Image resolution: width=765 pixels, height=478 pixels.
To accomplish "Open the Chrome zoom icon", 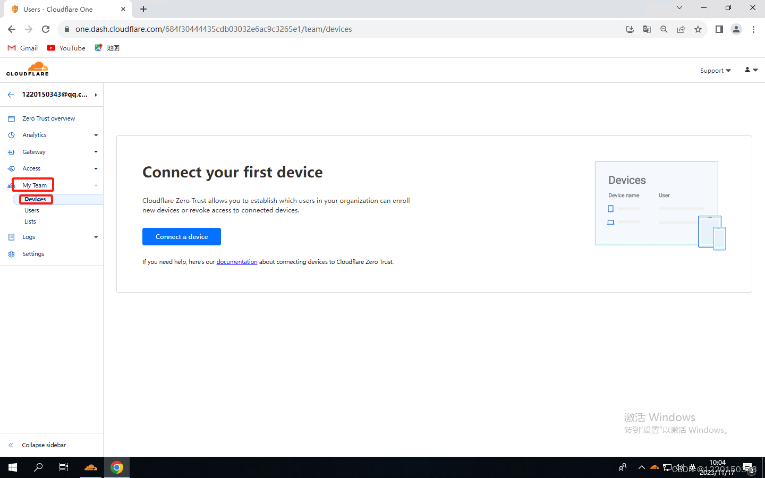I will 664,29.
